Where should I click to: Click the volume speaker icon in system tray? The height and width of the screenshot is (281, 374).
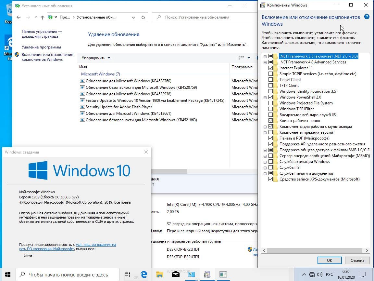click(319, 274)
